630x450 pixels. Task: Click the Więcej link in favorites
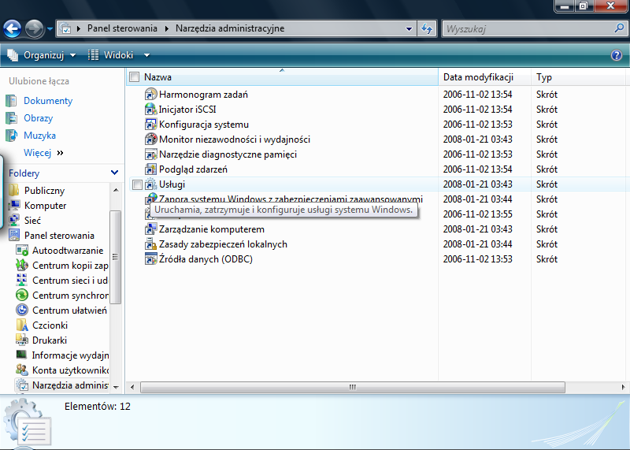tap(38, 153)
